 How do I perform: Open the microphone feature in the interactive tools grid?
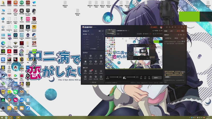85,57
